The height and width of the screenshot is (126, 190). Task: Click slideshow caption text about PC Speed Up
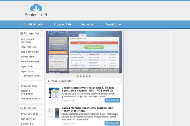pos(83,71)
